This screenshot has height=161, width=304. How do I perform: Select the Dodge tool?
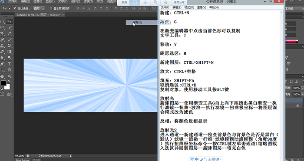click(9, 58)
